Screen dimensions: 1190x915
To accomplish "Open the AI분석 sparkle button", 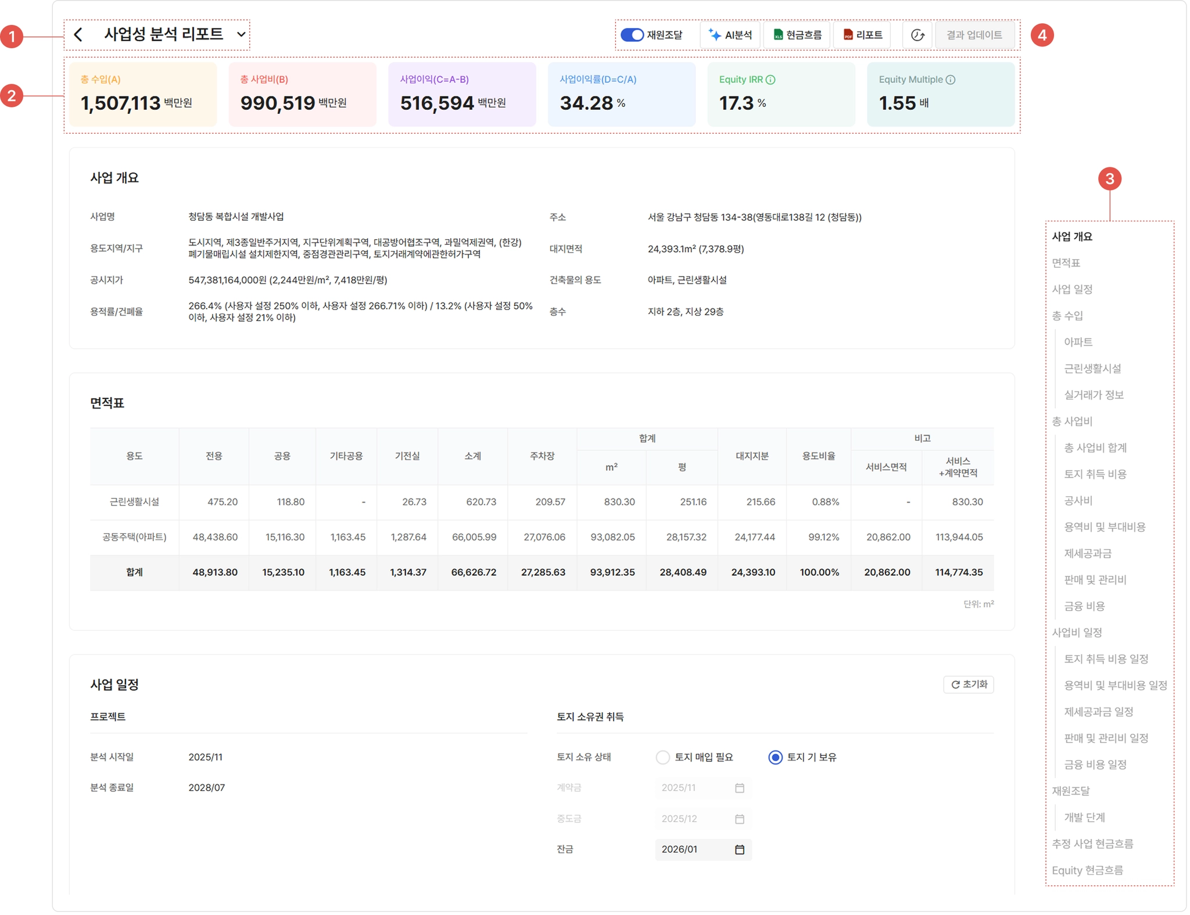I will [x=730, y=35].
